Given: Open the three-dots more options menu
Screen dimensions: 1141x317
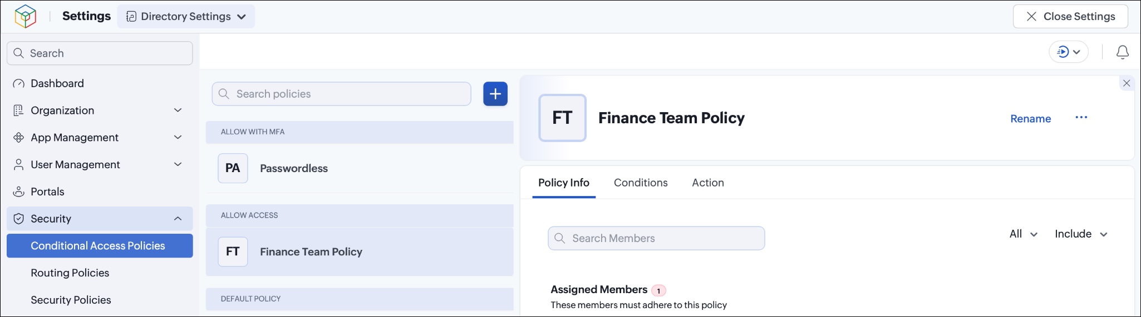Looking at the screenshot, I should pyautogui.click(x=1081, y=118).
